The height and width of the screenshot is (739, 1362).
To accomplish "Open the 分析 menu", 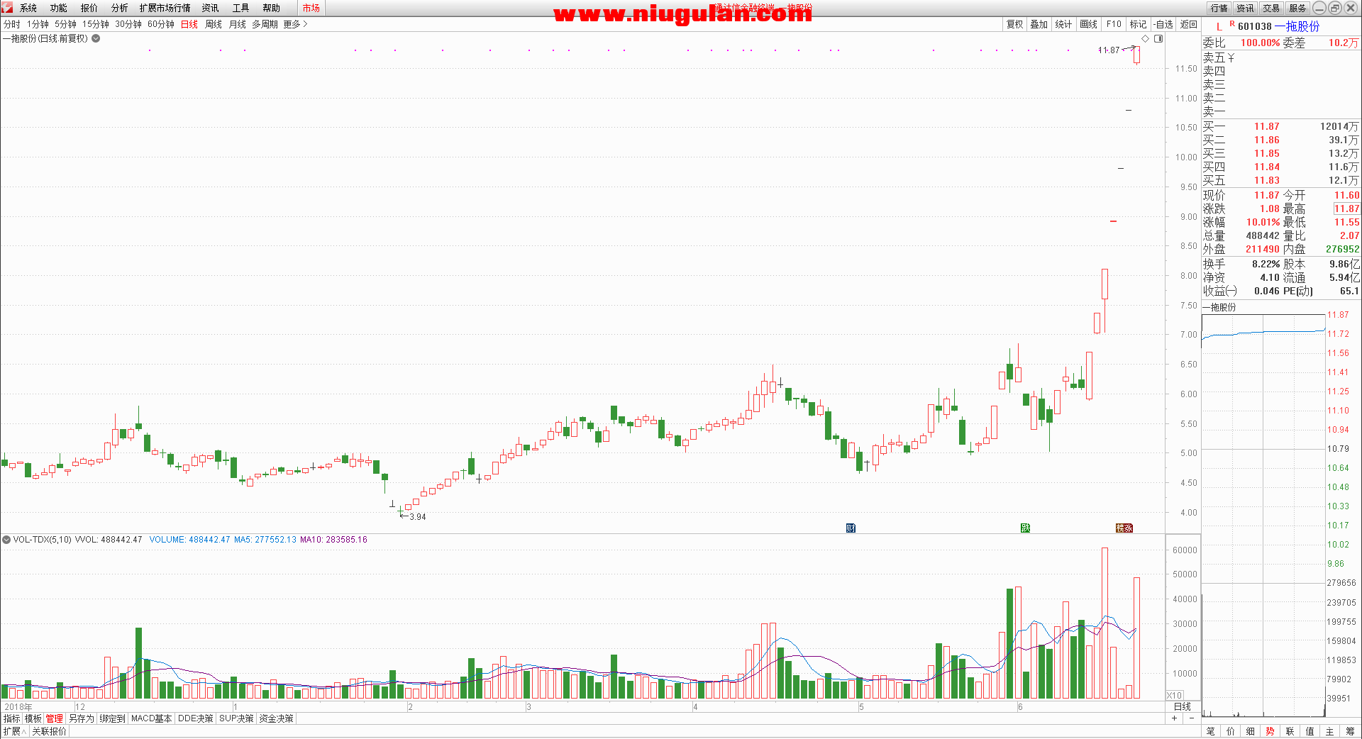I will [120, 8].
